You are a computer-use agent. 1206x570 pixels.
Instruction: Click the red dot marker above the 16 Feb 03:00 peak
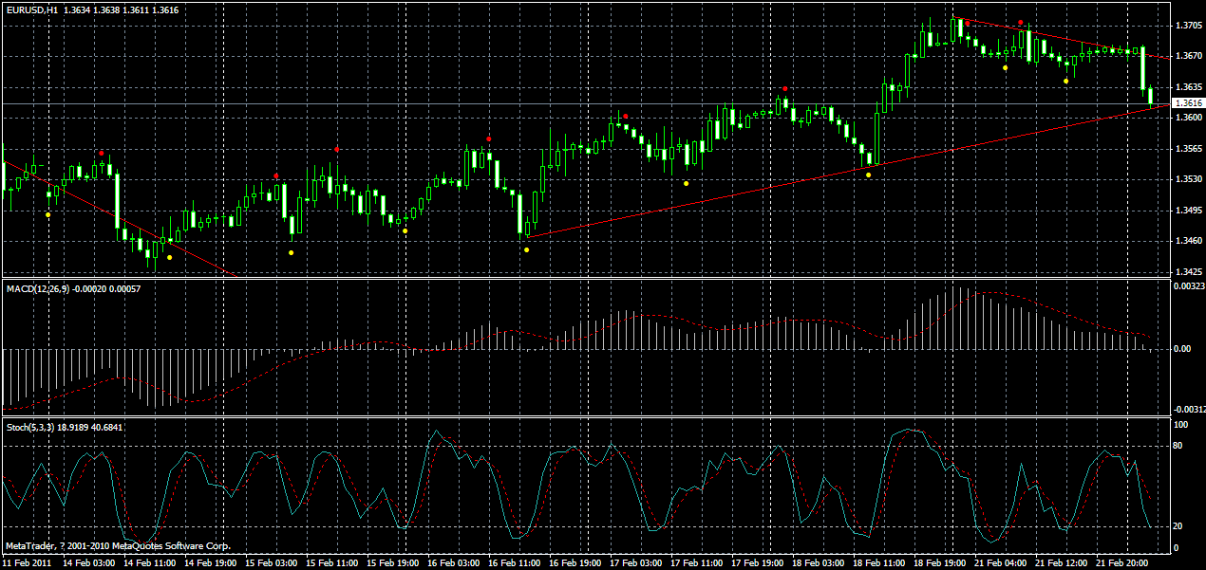coord(488,138)
